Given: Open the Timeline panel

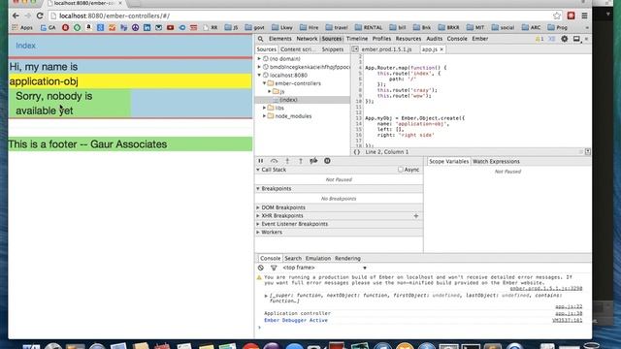Looking at the screenshot, I should point(357,39).
